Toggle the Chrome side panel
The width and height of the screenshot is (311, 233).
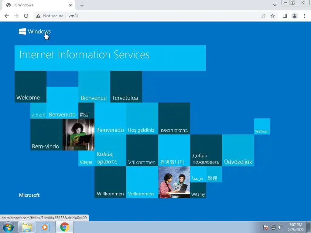[x=285, y=16]
